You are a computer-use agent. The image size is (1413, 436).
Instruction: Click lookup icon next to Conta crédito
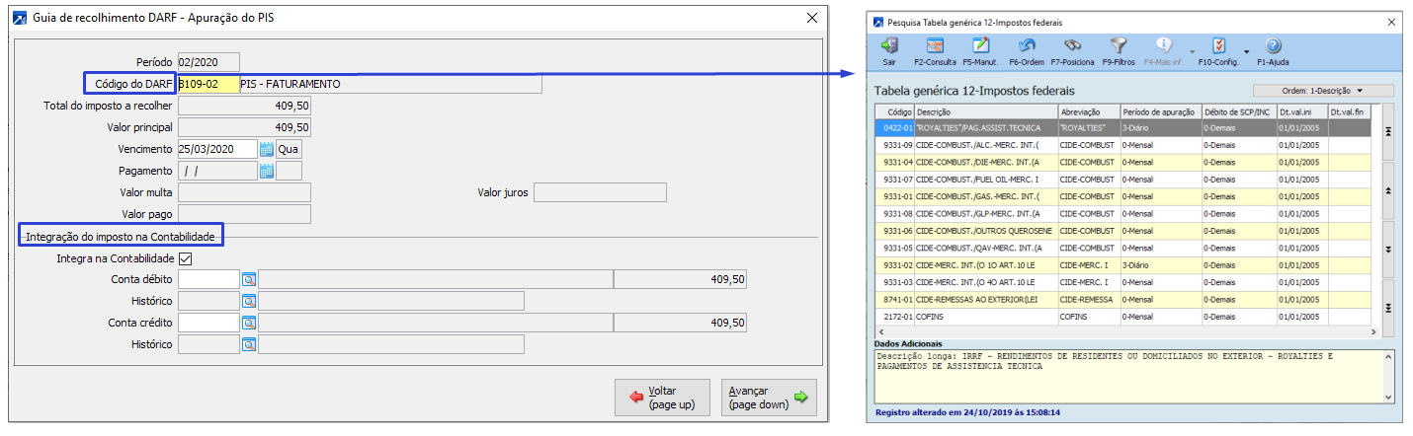click(x=249, y=323)
